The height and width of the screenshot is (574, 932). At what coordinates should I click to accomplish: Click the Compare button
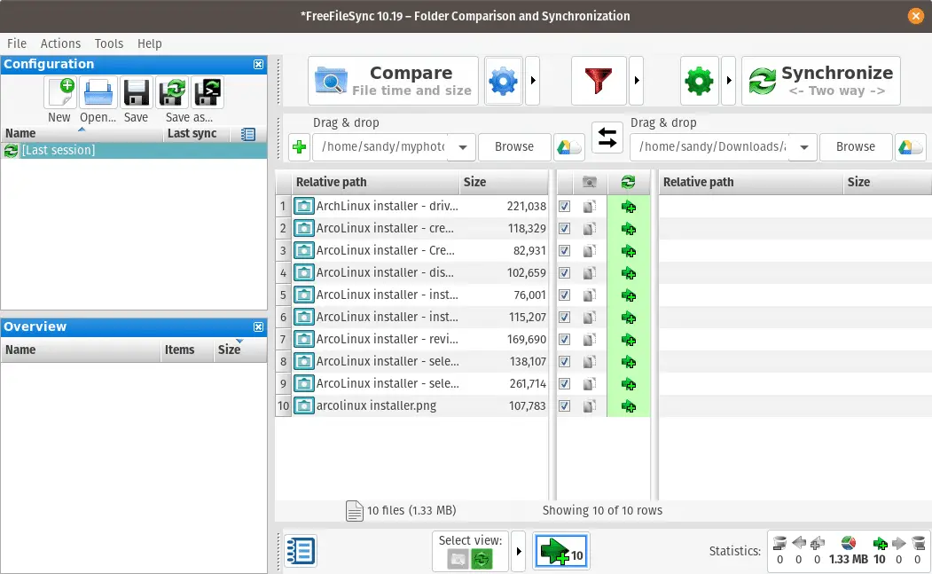(393, 80)
